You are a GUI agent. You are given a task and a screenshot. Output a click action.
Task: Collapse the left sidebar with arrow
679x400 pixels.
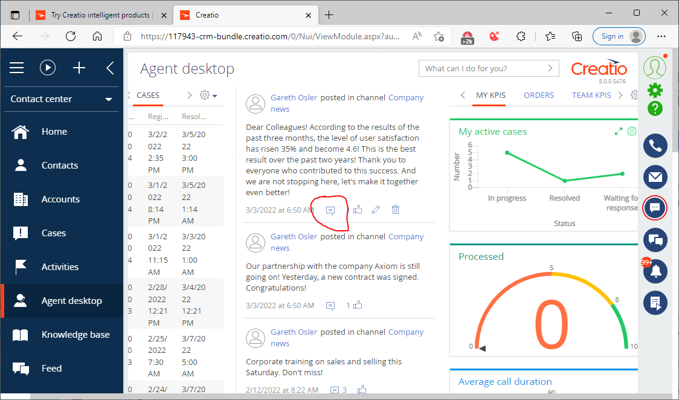[110, 68]
